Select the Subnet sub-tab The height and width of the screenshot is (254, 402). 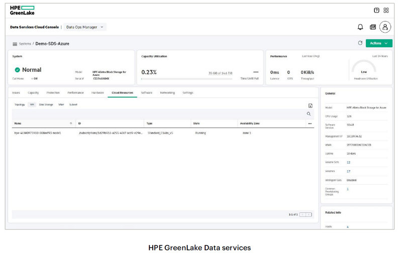pos(73,104)
